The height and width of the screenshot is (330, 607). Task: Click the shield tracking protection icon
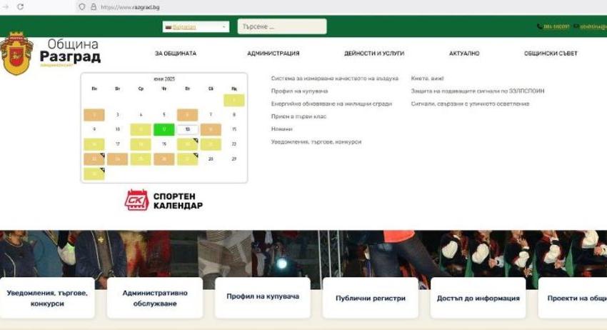coord(82,6)
